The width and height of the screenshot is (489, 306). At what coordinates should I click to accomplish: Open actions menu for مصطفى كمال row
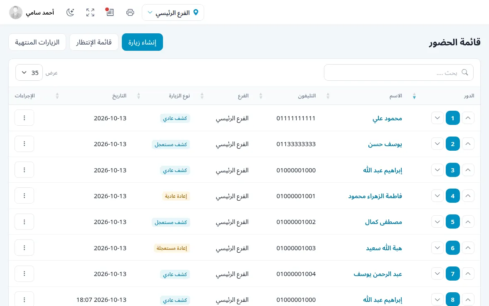coord(24,221)
